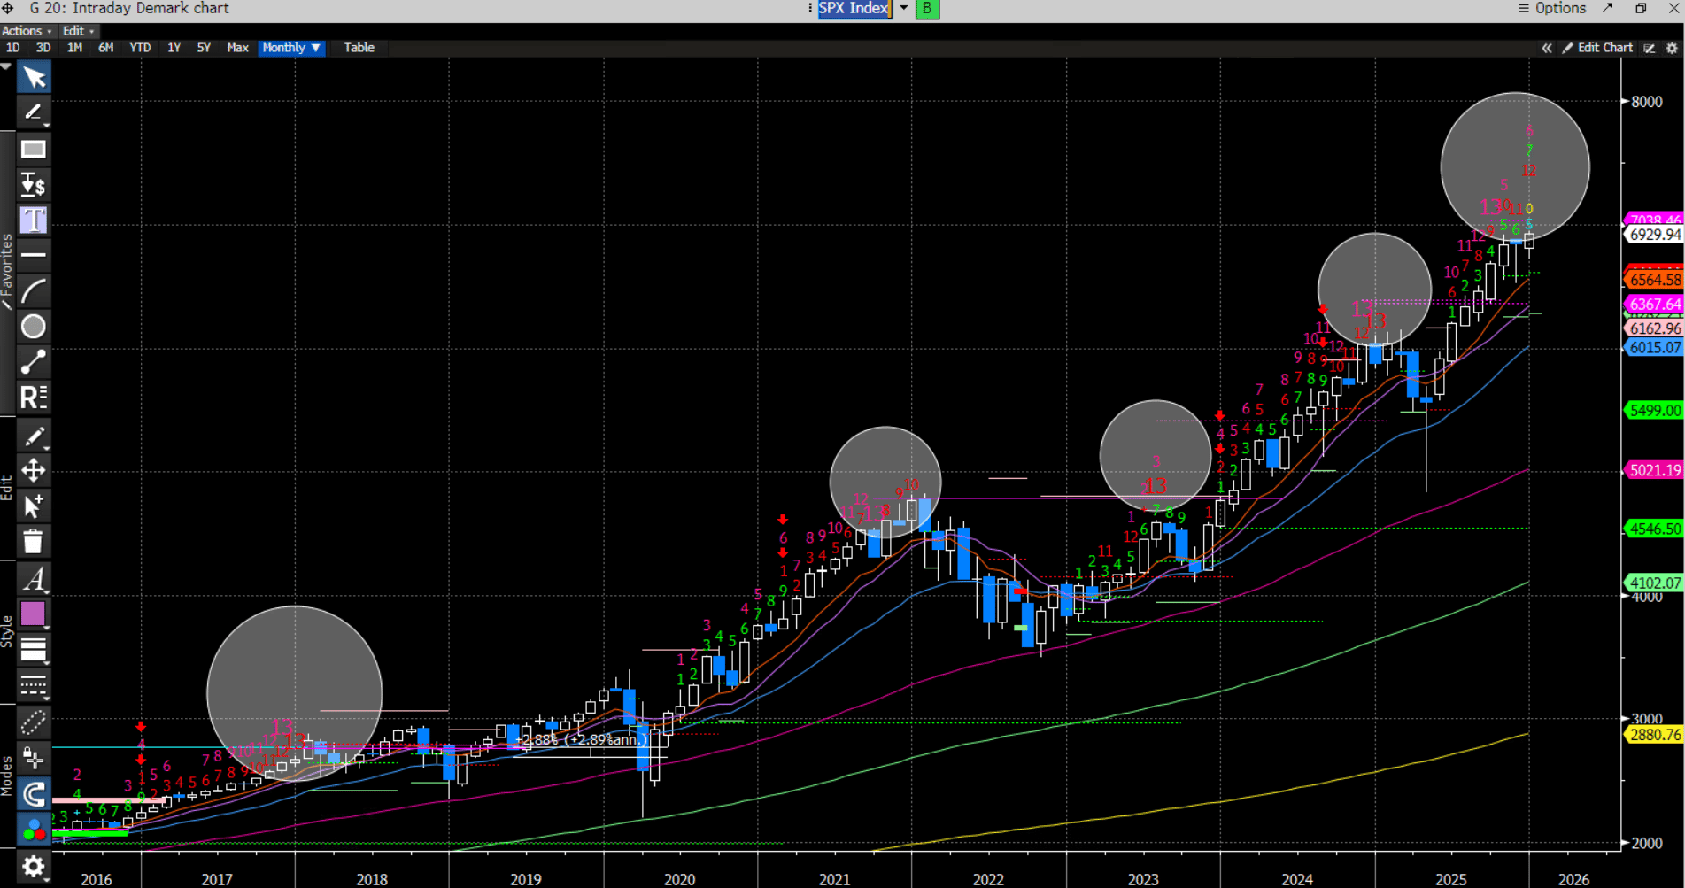1685x888 pixels.
Task: Set the range to YTD
Action: coord(140,48)
